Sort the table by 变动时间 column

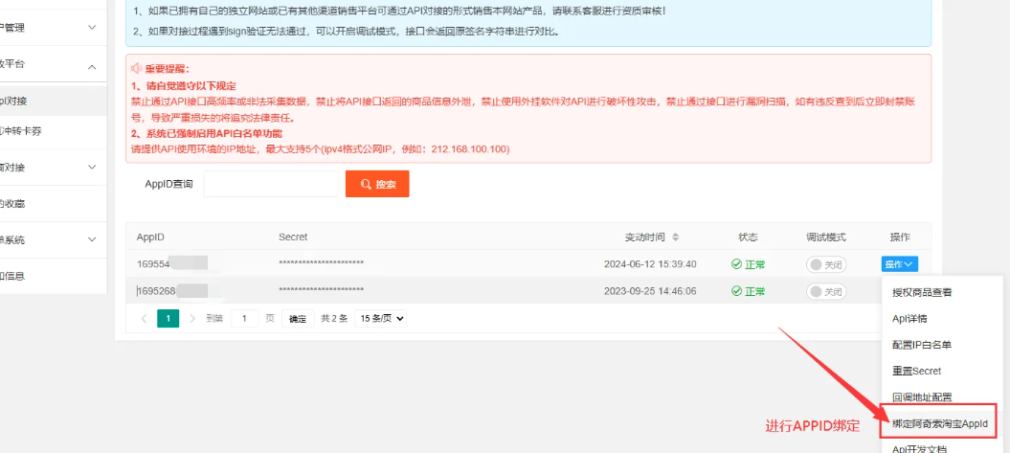pos(675,237)
